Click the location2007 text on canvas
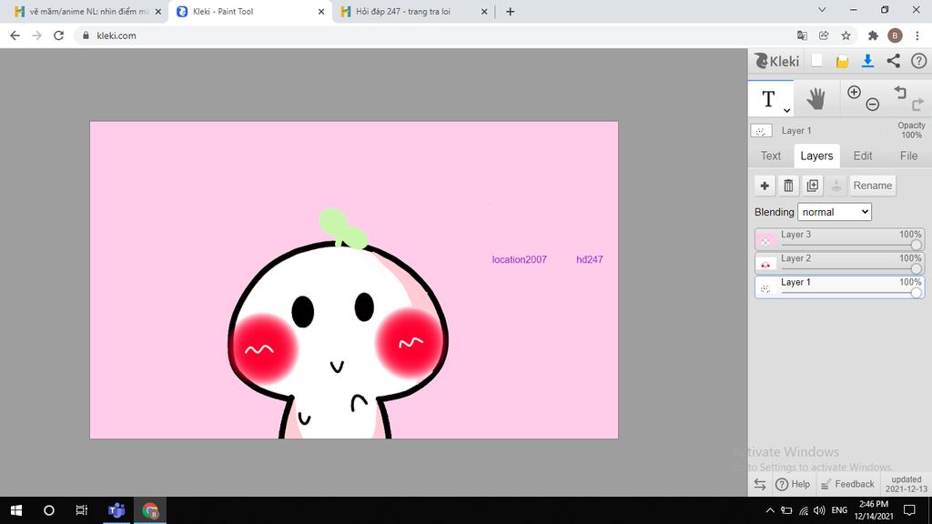 (519, 259)
